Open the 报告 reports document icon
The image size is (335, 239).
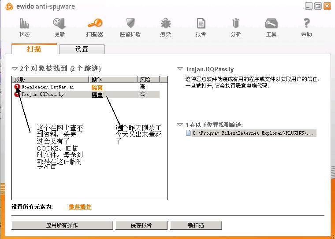click(x=201, y=23)
